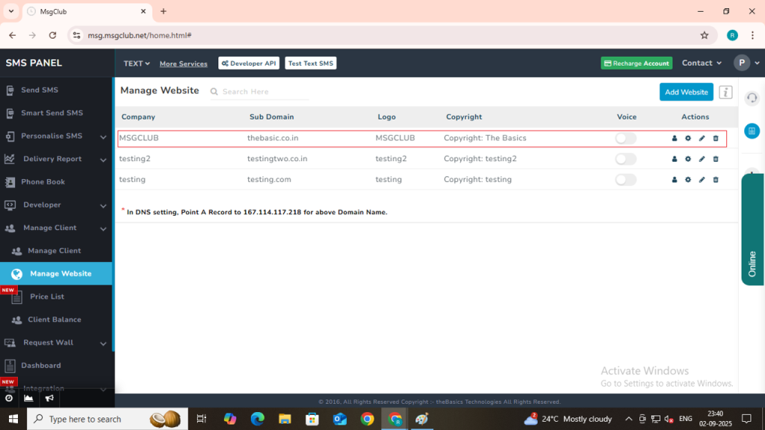Open the Developer API button

click(x=249, y=63)
